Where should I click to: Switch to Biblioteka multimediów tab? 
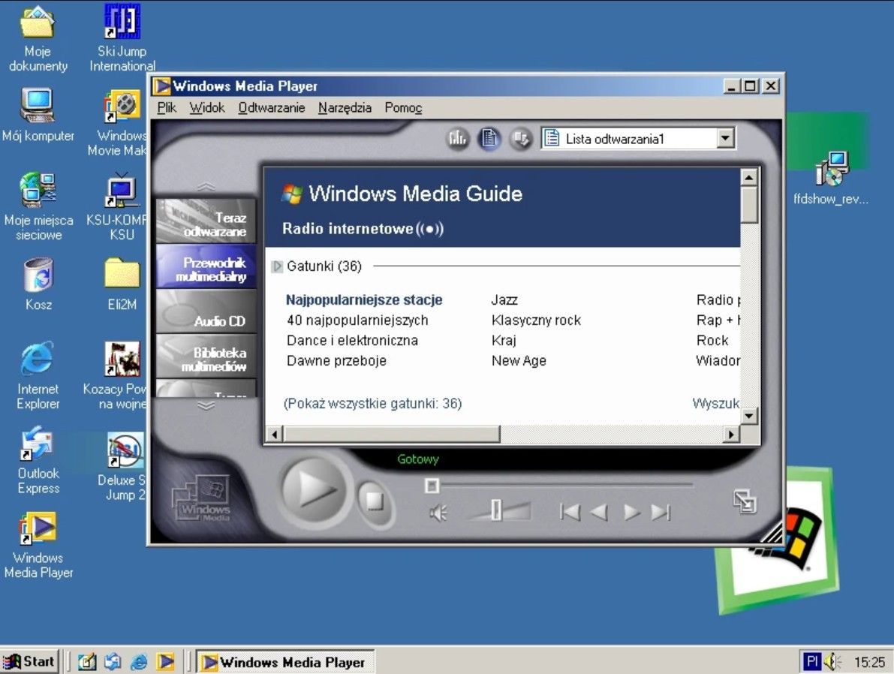coord(207,359)
